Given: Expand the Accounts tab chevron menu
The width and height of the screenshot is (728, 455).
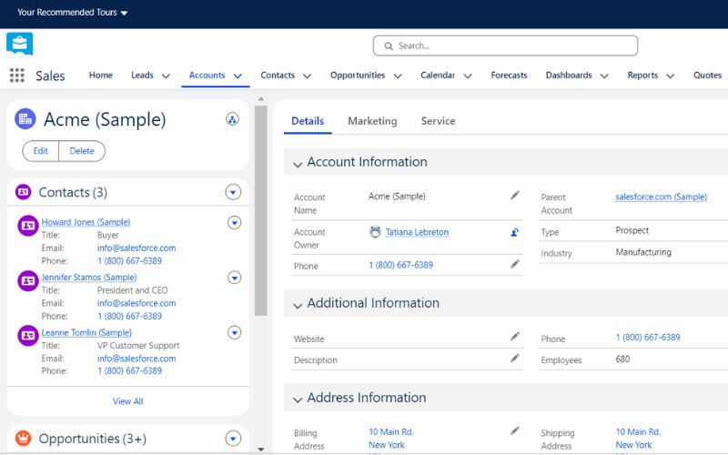Looking at the screenshot, I should click(x=238, y=76).
